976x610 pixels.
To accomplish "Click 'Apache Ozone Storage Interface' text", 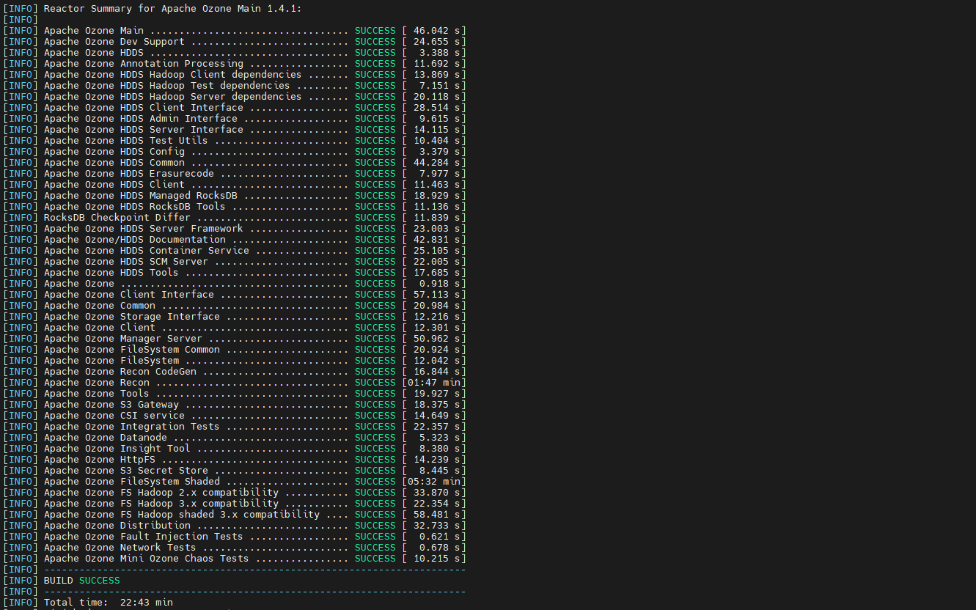I will 132,317.
